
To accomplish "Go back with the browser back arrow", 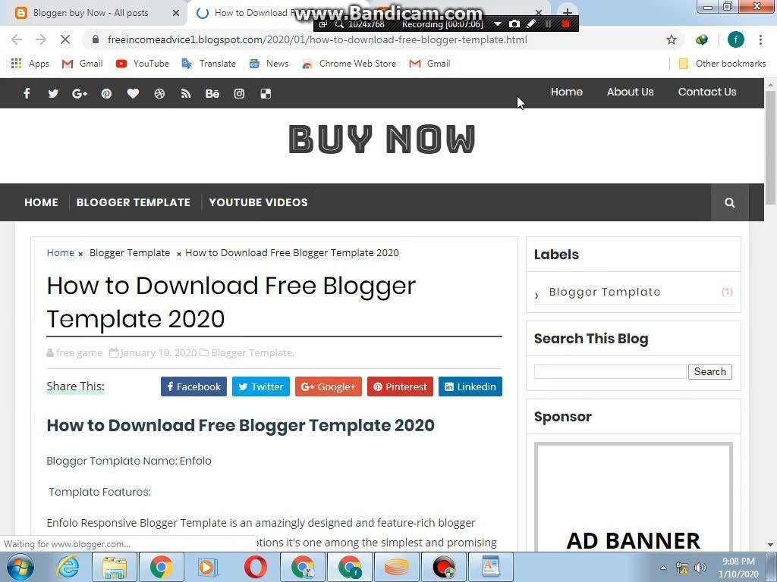I will click(17, 39).
